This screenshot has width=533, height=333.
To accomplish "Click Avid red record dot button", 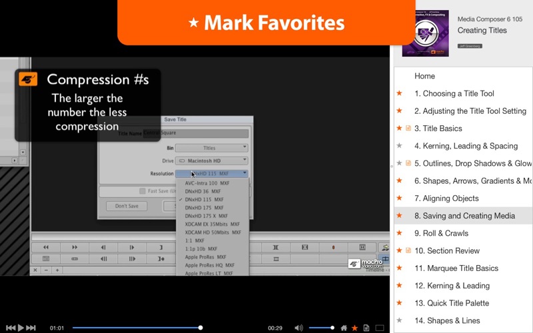I will (333, 247).
